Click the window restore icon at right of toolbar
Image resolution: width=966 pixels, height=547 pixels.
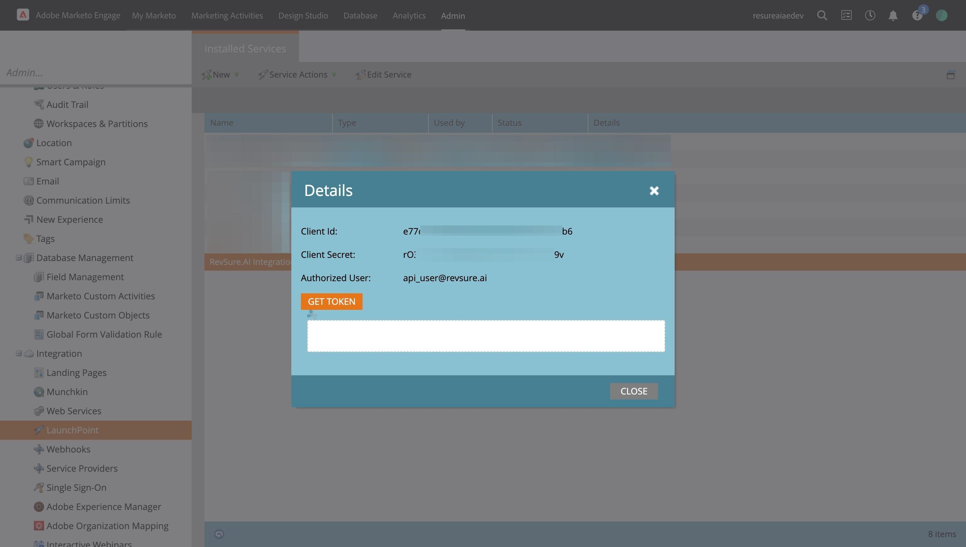point(951,75)
